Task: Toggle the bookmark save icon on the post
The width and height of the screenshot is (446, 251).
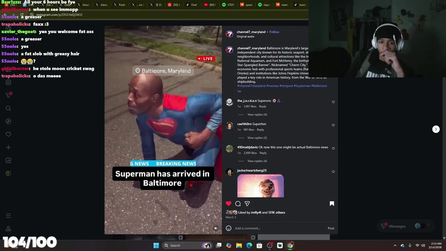Action: (332, 204)
